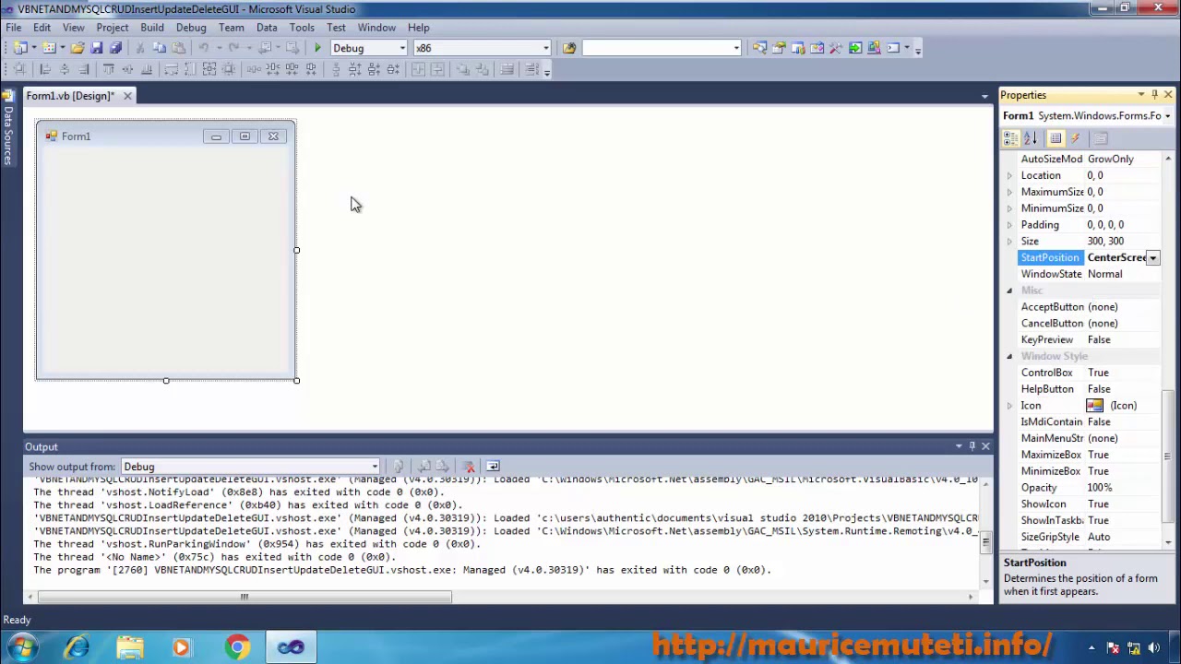Expand the Location property

1009,175
